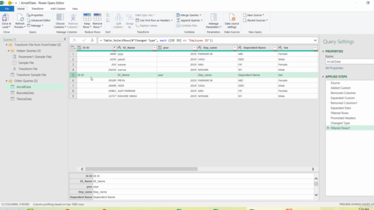This screenshot has height=210, width=374.
Task: Open the File tab
Action: coord(7,9)
